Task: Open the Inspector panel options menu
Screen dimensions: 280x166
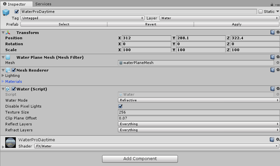Action: click(277, 5)
